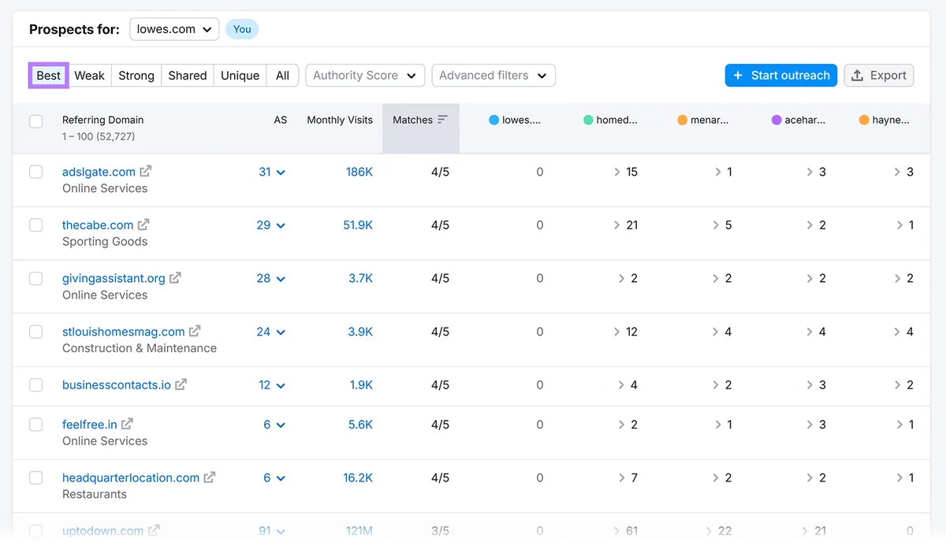Click the Referring Domain column header
946x546 pixels.
coord(102,120)
